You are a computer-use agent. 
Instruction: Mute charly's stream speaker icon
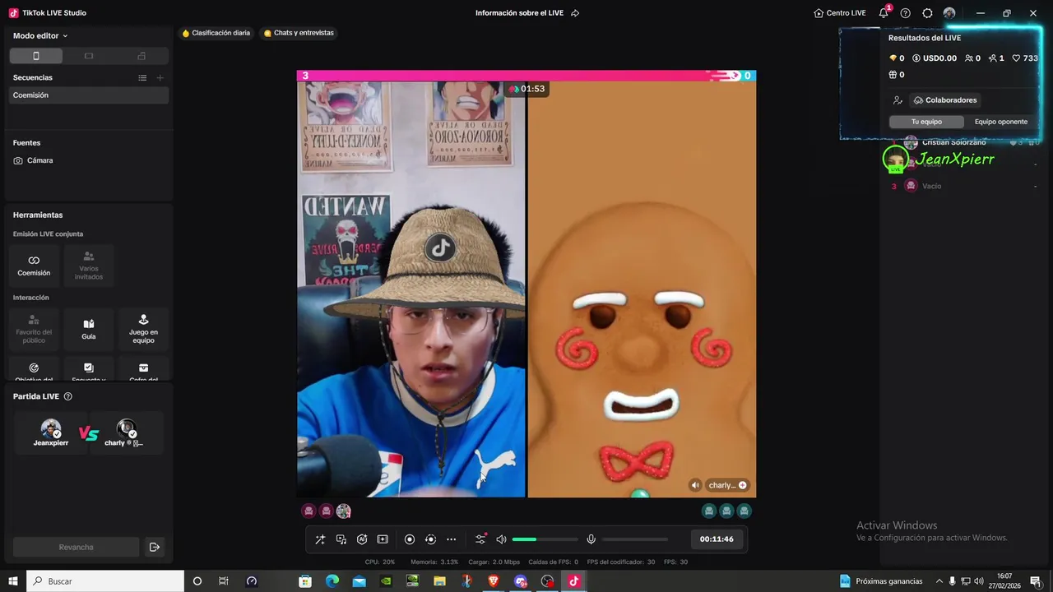(x=696, y=485)
